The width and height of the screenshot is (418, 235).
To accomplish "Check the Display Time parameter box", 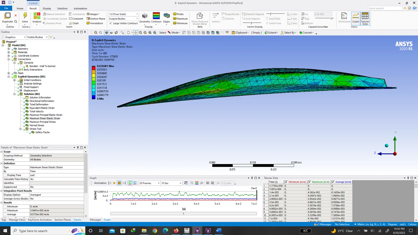I will [5, 175].
